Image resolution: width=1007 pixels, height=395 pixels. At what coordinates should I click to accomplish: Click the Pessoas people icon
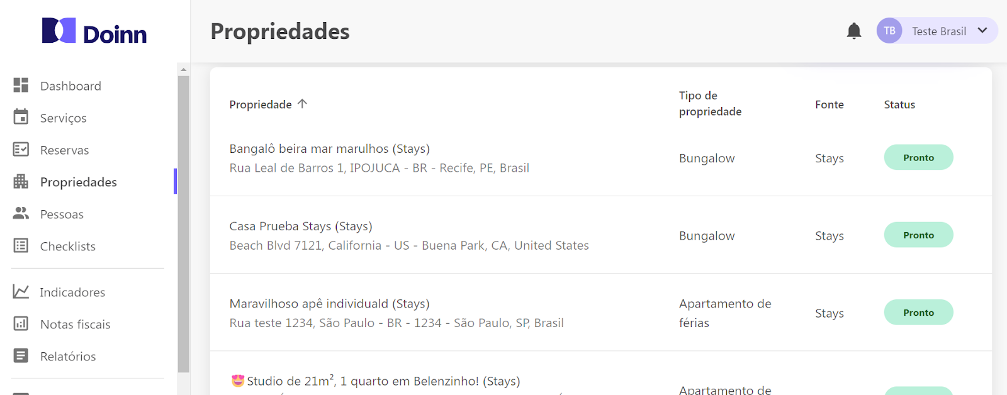coord(21,213)
